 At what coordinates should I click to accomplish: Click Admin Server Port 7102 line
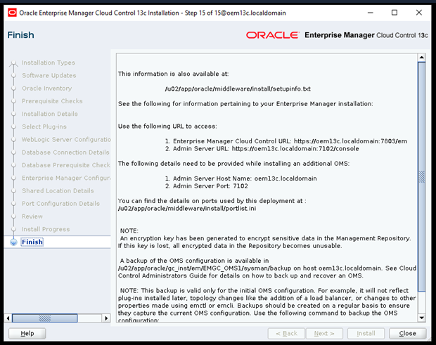tap(206, 185)
